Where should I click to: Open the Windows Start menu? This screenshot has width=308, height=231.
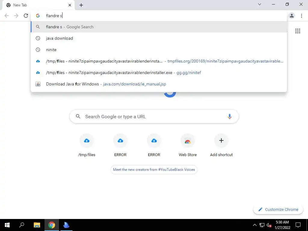7,225
